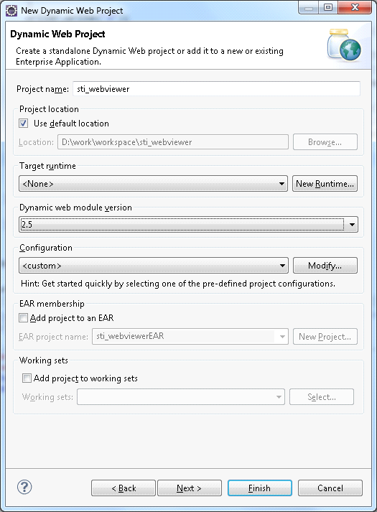
Task: Expand Dynamic web module version dropdown
Action: [188, 224]
